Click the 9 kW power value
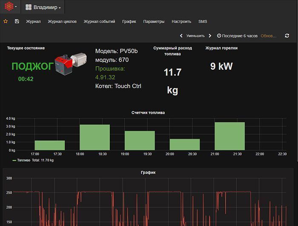The width and height of the screenshot is (298, 226). click(221, 66)
